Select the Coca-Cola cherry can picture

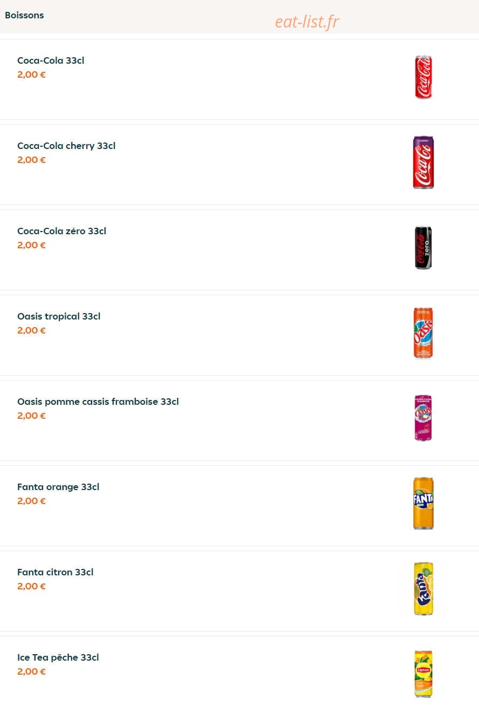[424, 162]
